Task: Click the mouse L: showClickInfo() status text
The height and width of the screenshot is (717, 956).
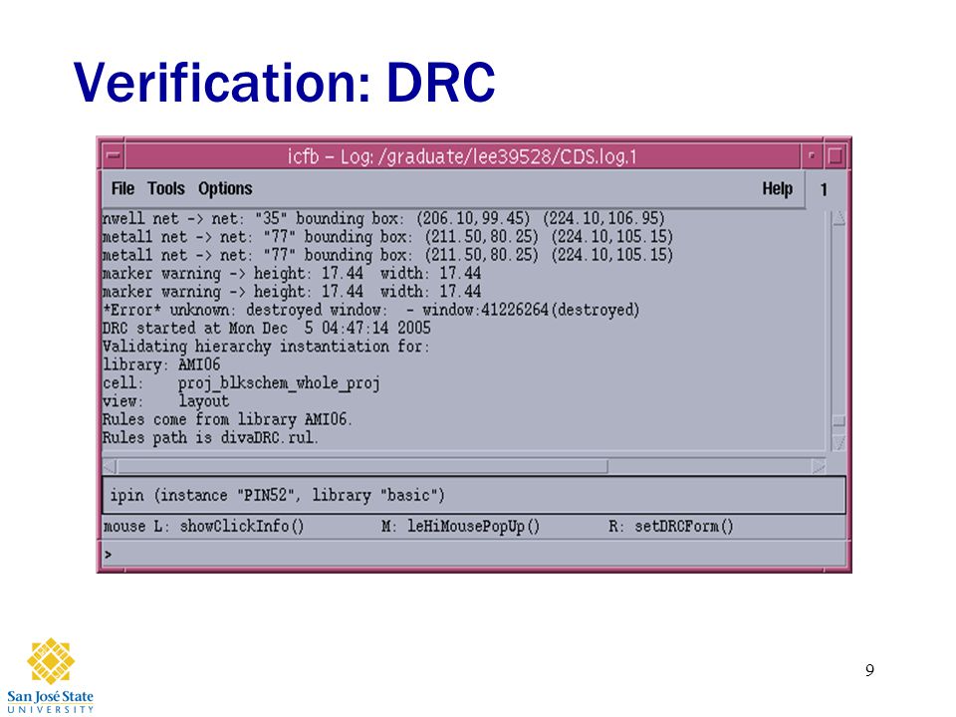Action: tap(203, 526)
